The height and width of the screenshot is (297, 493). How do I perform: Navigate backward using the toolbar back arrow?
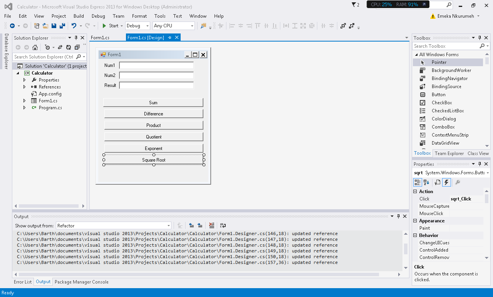[12, 26]
